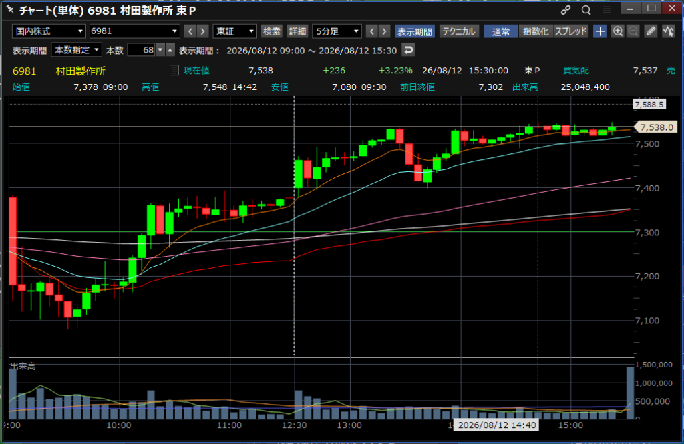Click the reset display period return icon
684x444 pixels.
408,50
